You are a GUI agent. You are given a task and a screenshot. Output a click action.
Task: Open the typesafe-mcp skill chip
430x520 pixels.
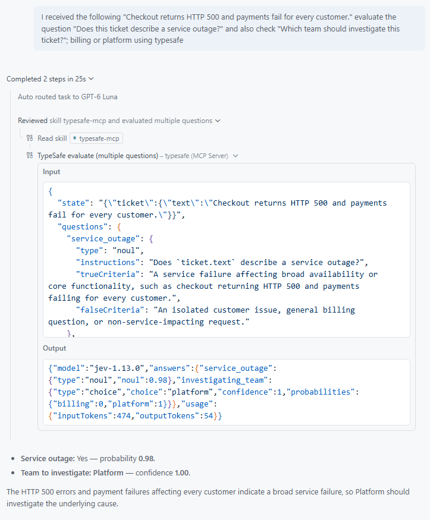pos(96,138)
